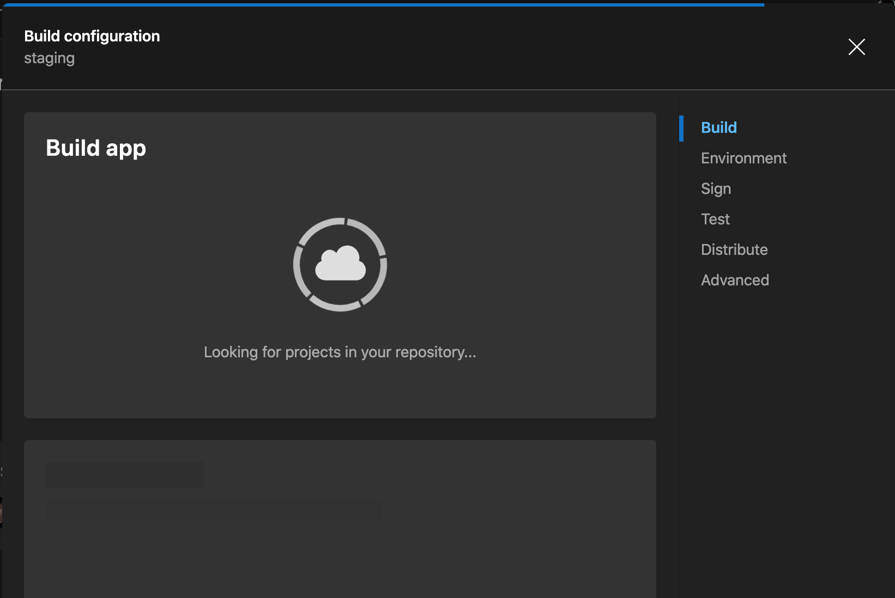The height and width of the screenshot is (598, 895).
Task: Click the 'Looking for projects in your repository...' text
Action: pos(340,352)
